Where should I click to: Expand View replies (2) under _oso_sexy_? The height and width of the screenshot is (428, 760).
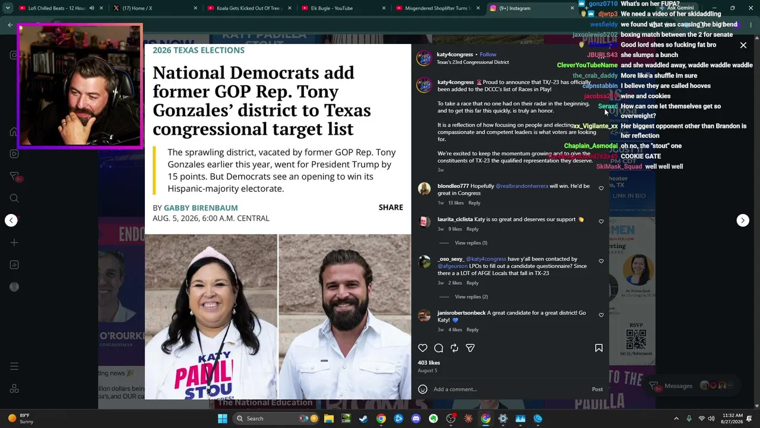click(x=471, y=297)
